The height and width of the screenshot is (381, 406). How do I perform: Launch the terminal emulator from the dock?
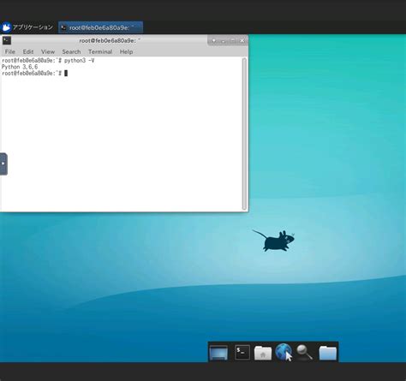pos(242,352)
